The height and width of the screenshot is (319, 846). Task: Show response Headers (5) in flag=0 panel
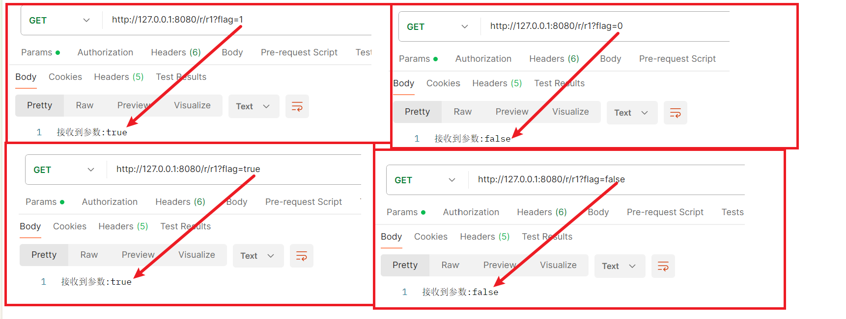(x=497, y=83)
